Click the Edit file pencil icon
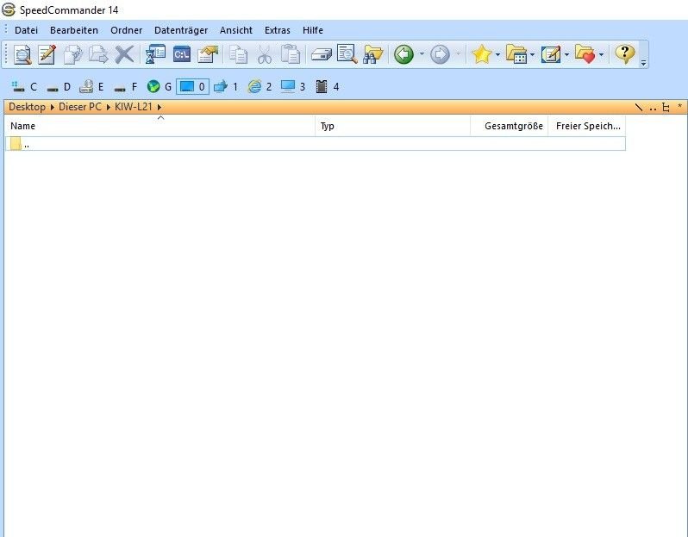Viewport: 688px width, 537px height. point(47,55)
